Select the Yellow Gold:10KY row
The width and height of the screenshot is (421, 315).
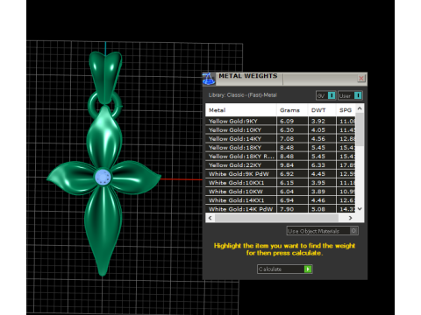[x=281, y=129]
